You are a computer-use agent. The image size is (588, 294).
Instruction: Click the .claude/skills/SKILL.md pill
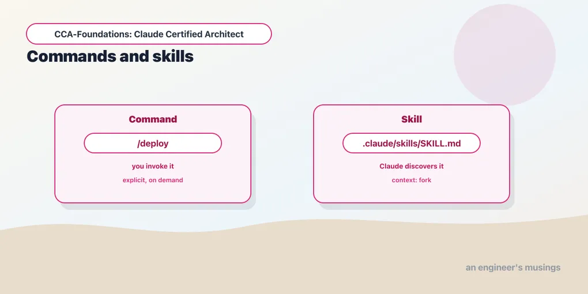pos(412,143)
